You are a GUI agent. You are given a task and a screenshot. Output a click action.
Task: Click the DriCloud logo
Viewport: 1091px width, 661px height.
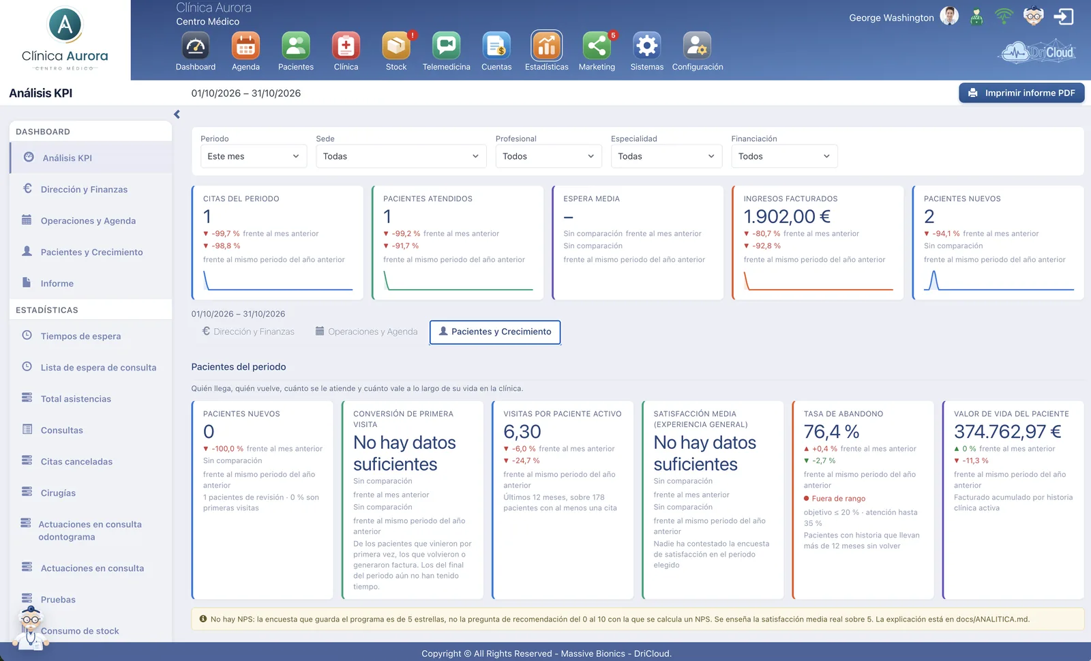tap(1038, 52)
